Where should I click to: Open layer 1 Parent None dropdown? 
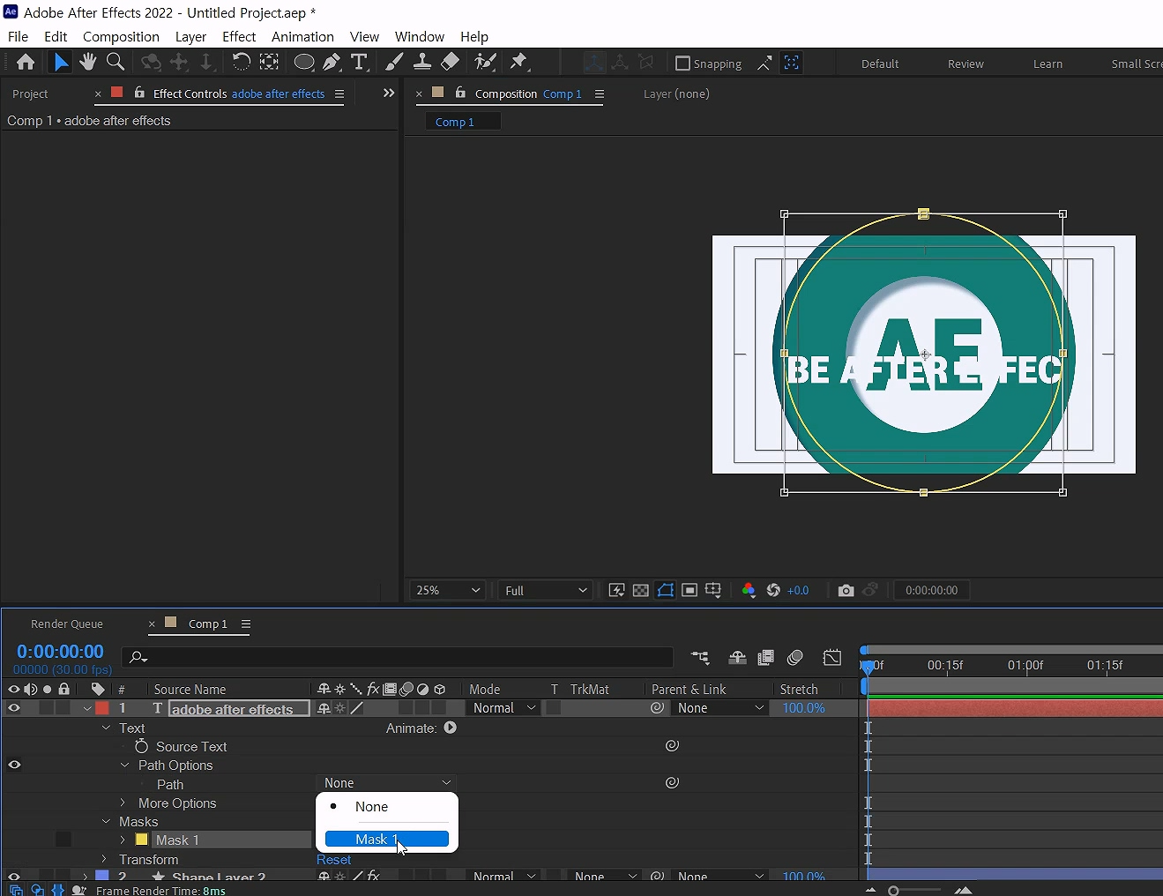pos(720,708)
